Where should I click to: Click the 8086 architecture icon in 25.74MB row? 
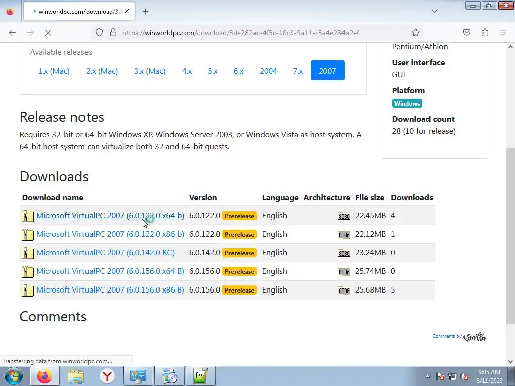click(x=344, y=272)
